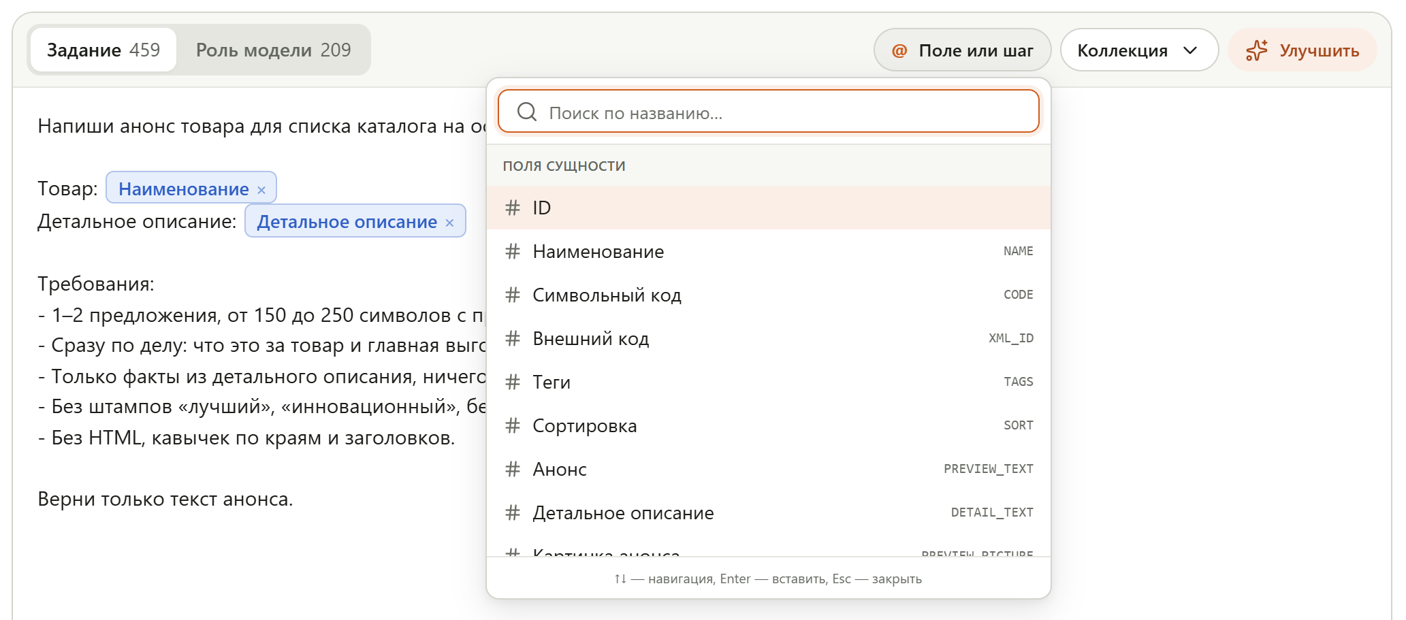
Task: Click the hash icon beside ID
Action: (x=513, y=208)
